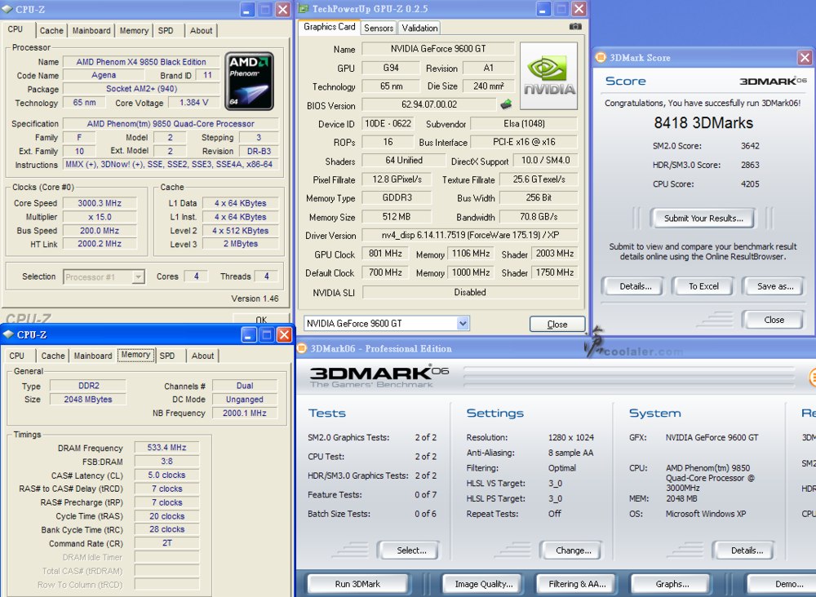Click the Save as button
The height and width of the screenshot is (597, 816).
click(775, 286)
